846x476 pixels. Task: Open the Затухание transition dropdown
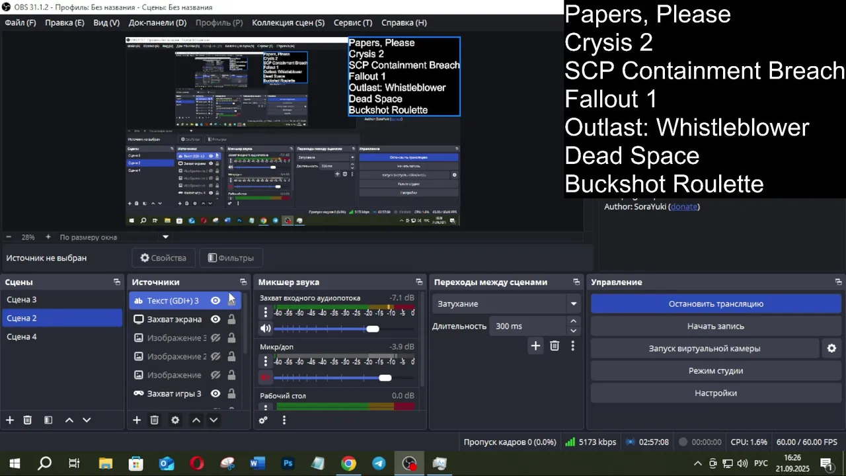tap(507, 304)
